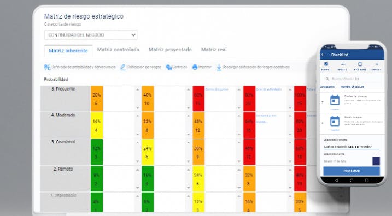Tap the Android home circle on the phone

(352, 181)
